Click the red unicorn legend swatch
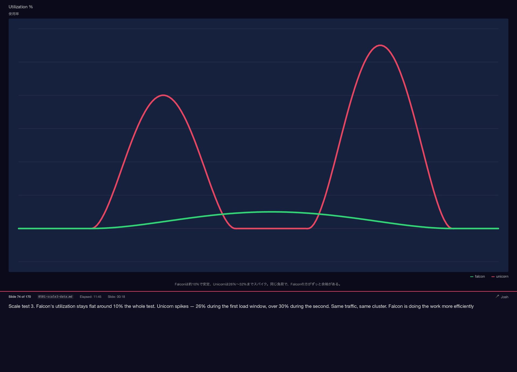 point(493,277)
